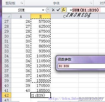Click column A cell with value 29
The height and width of the screenshot is (102, 105).
point(21,36)
